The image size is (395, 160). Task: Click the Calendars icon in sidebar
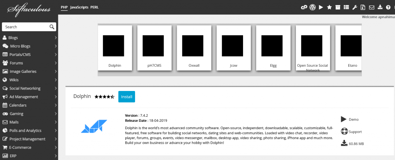tap(5, 105)
